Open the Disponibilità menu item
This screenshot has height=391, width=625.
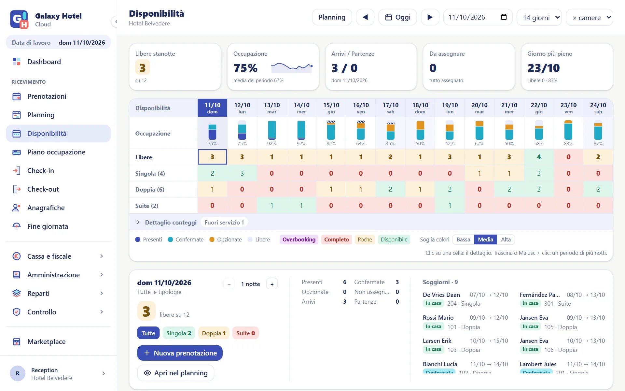[58, 133]
